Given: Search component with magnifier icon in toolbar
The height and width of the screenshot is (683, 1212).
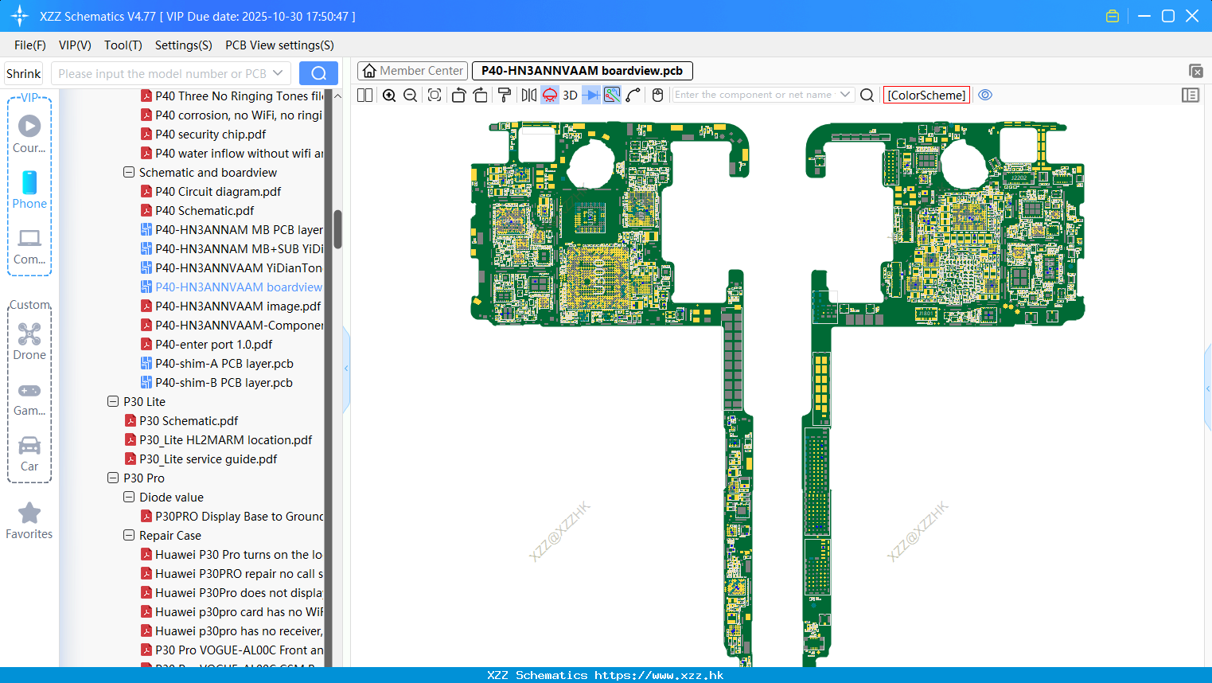Looking at the screenshot, I should (x=867, y=95).
